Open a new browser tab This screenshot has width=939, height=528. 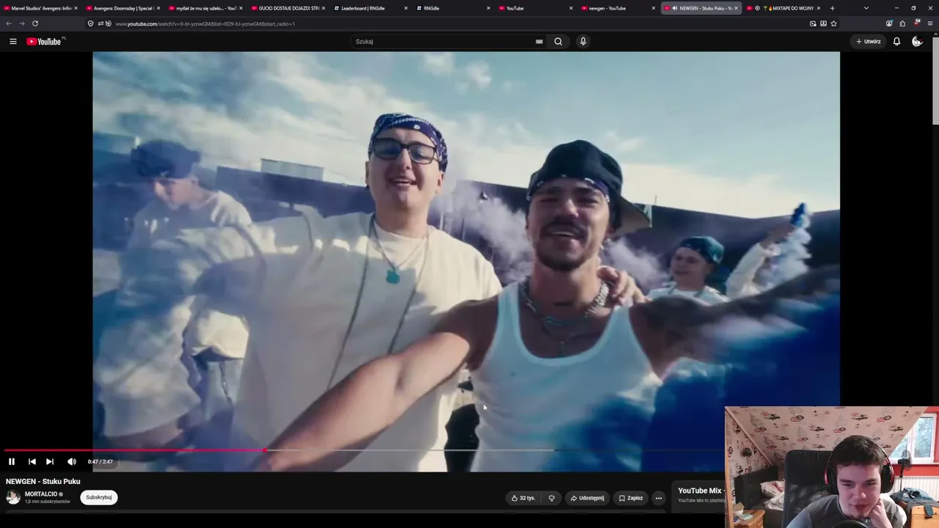(x=832, y=8)
